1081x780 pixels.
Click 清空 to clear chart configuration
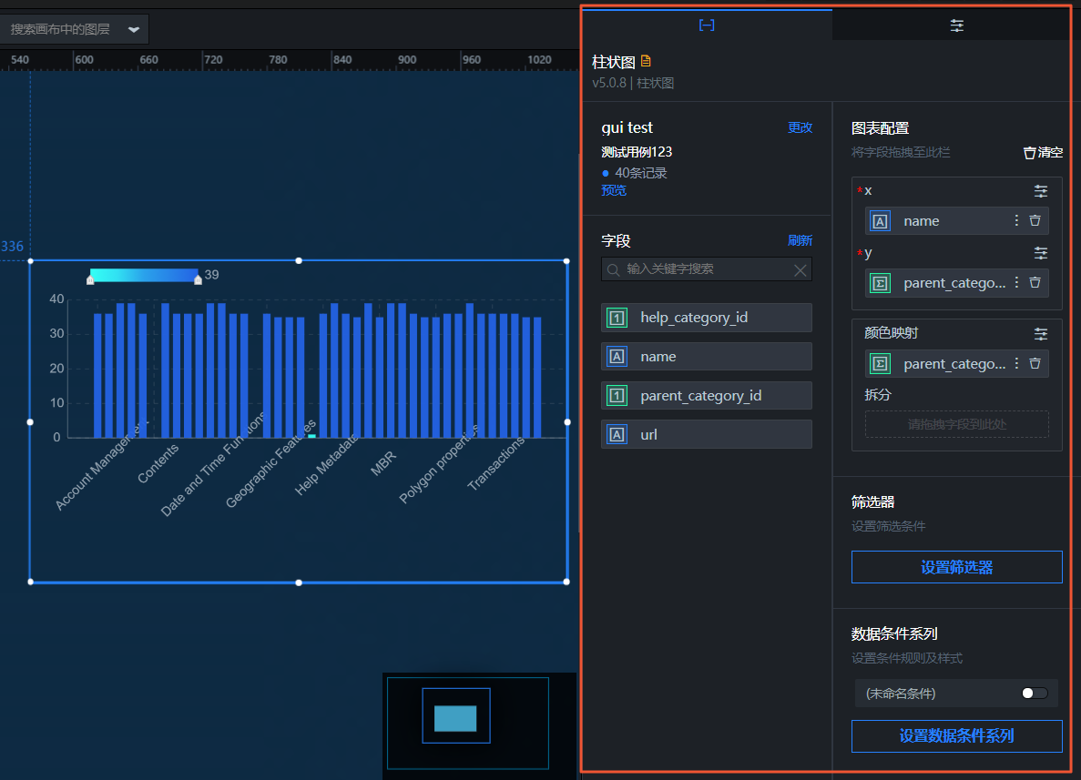tap(1043, 152)
